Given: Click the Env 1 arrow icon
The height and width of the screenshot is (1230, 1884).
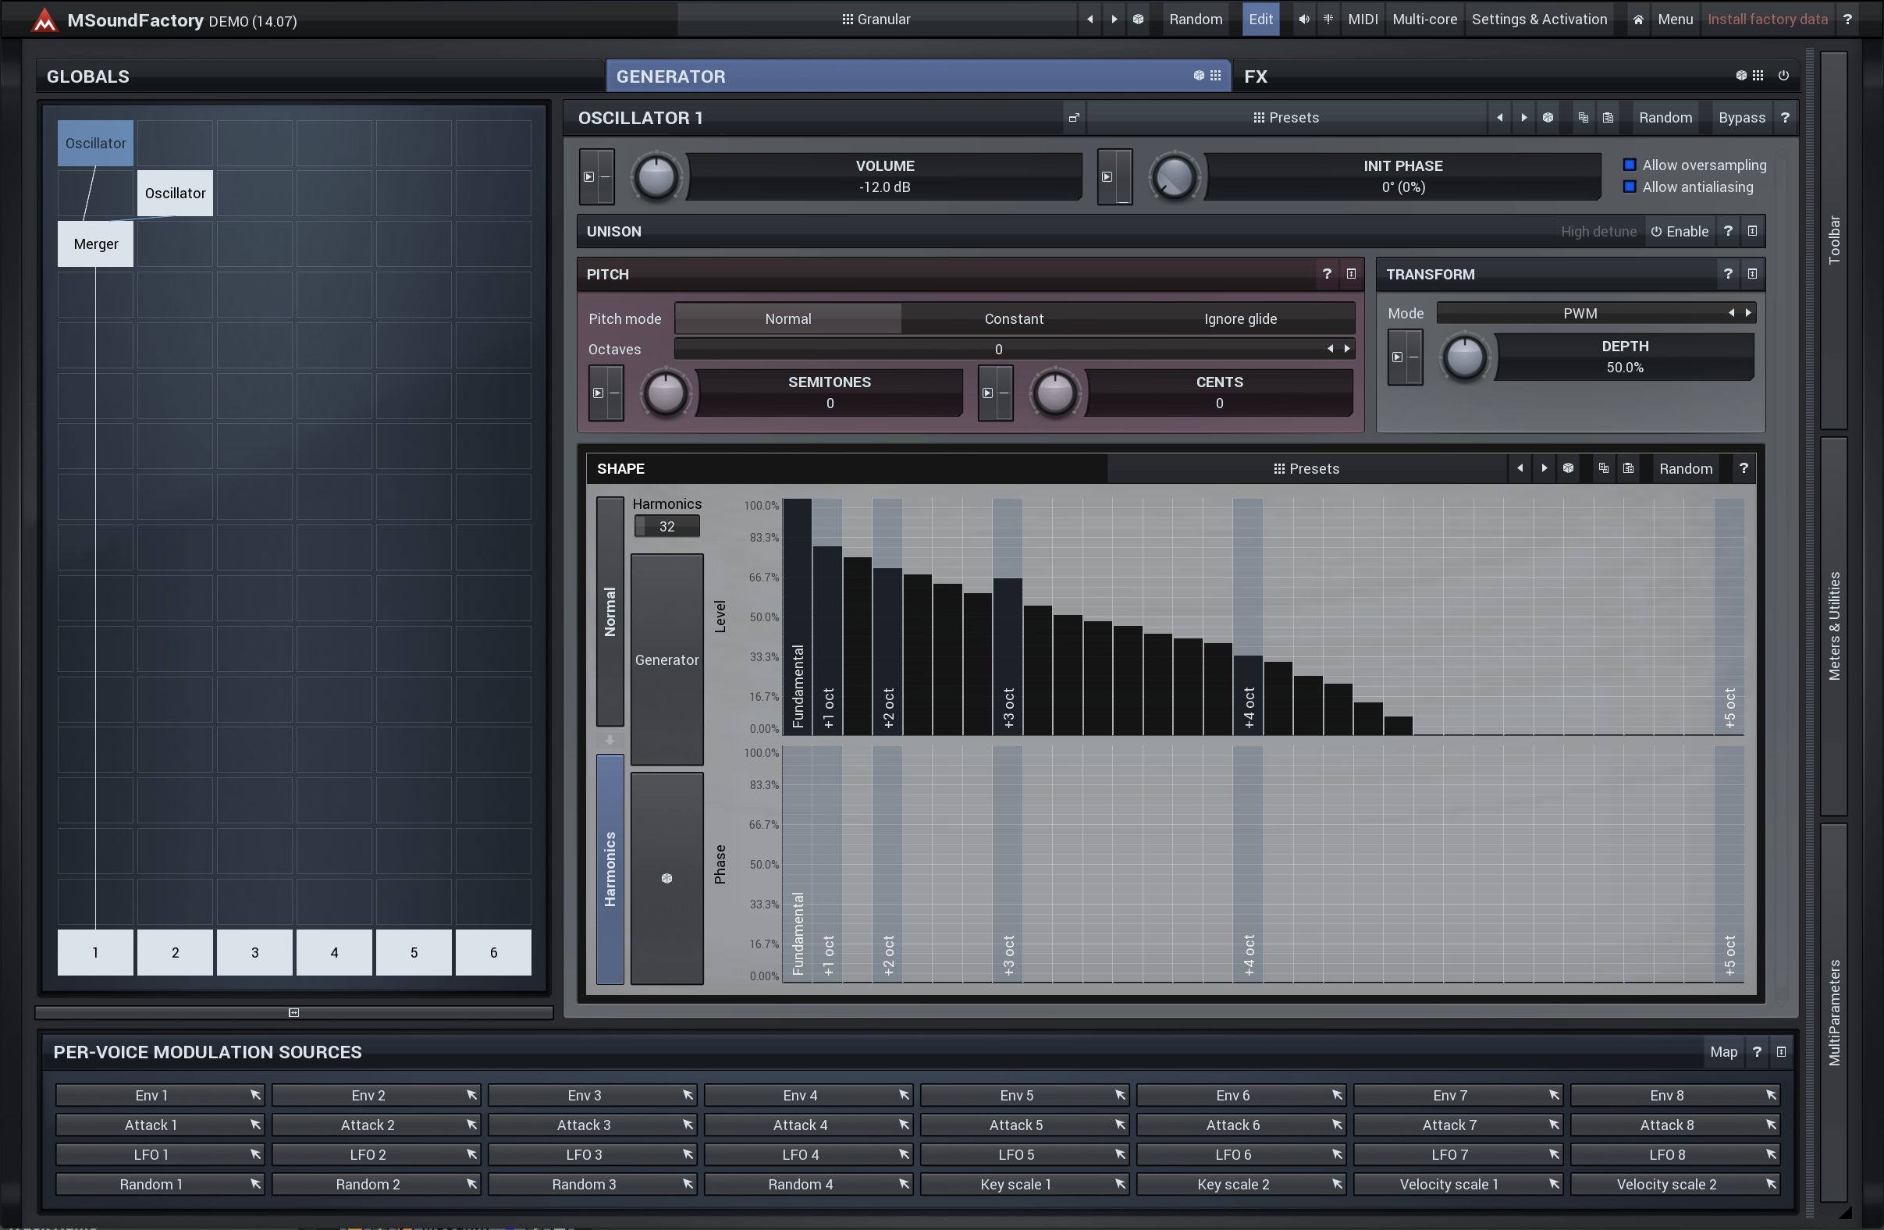Looking at the screenshot, I should coord(256,1095).
